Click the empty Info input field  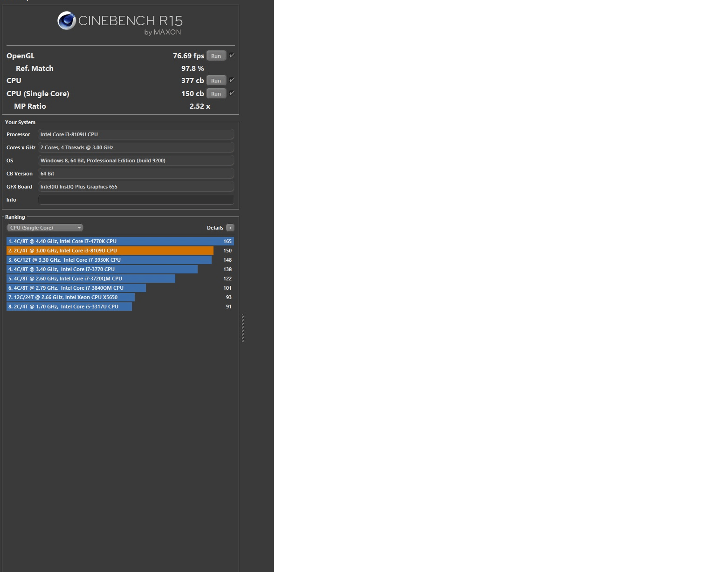[136, 200]
